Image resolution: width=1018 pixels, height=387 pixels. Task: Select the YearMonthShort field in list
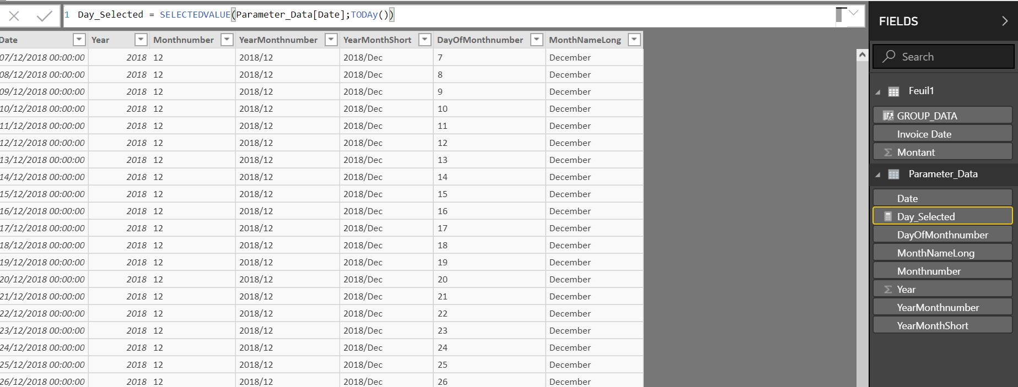tap(942, 325)
